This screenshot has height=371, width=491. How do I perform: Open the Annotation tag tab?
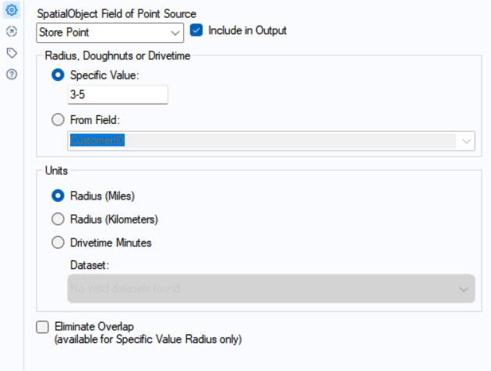11,53
